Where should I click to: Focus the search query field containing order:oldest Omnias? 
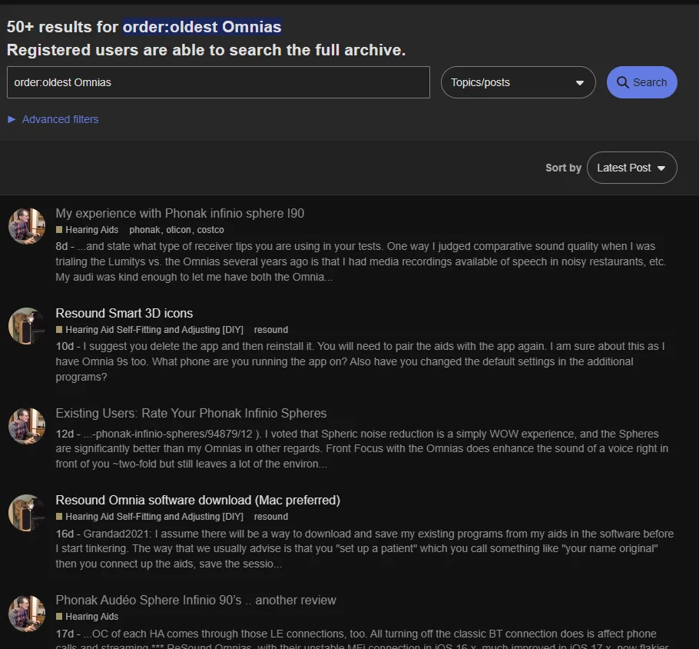click(x=218, y=82)
